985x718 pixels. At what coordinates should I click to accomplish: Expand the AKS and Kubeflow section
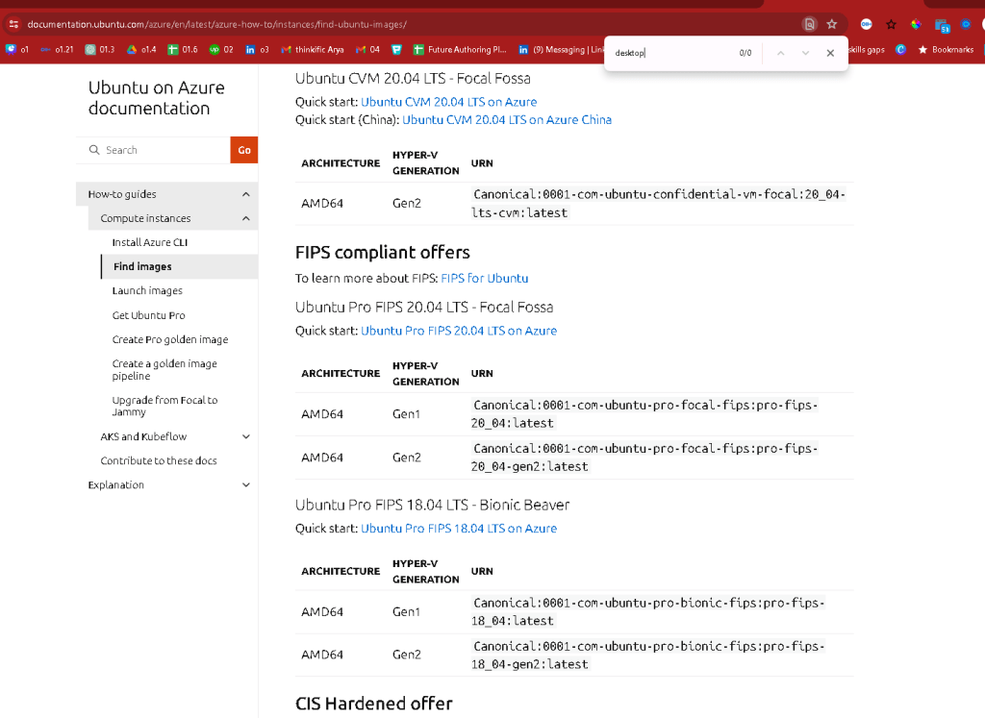246,436
